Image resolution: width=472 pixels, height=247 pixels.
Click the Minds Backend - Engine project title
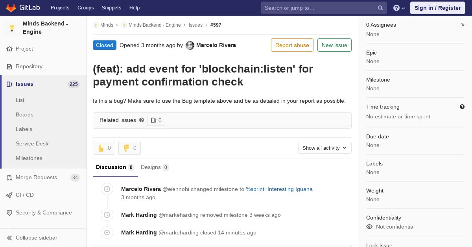45,28
